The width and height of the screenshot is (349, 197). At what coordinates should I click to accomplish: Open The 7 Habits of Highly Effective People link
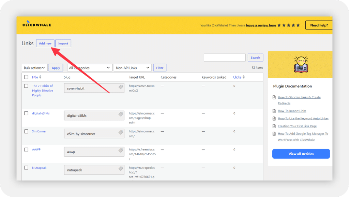click(x=43, y=91)
